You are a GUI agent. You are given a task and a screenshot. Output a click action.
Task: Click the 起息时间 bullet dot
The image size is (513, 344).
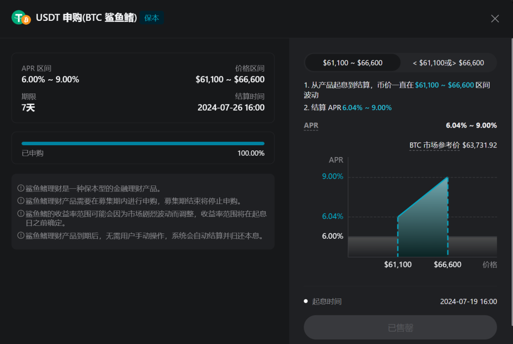[305, 301]
